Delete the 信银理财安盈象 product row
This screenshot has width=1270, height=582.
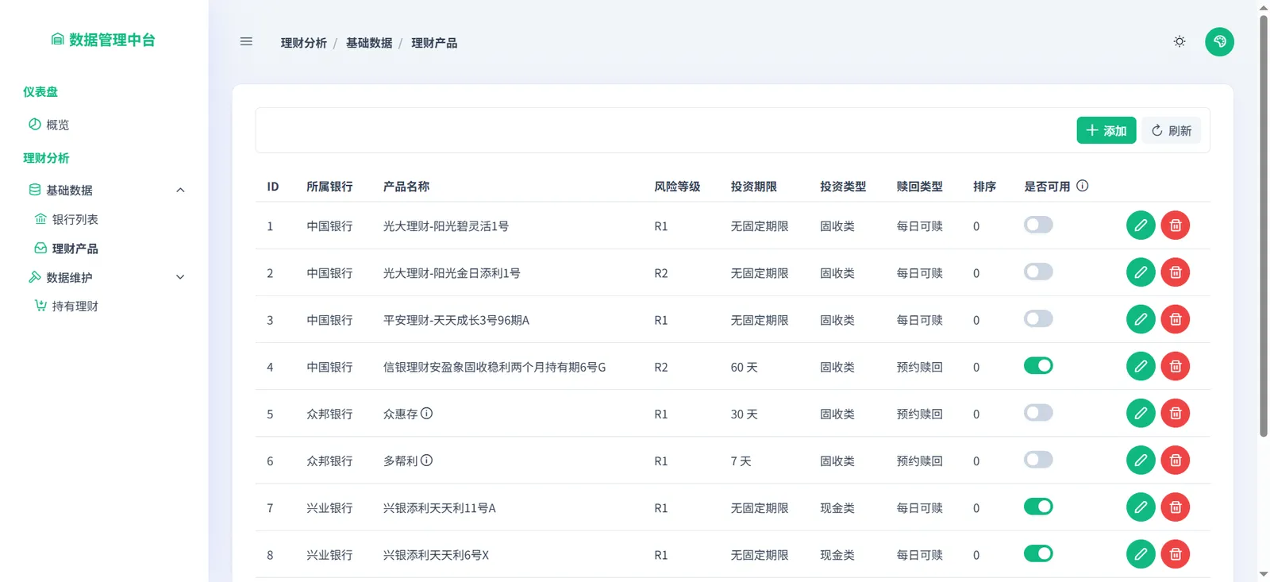pyautogui.click(x=1176, y=366)
